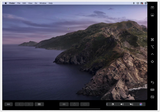The width and height of the screenshot is (160, 112).
Task: Tap the Touch Bar forward arrow
Action: click(x=29, y=104)
